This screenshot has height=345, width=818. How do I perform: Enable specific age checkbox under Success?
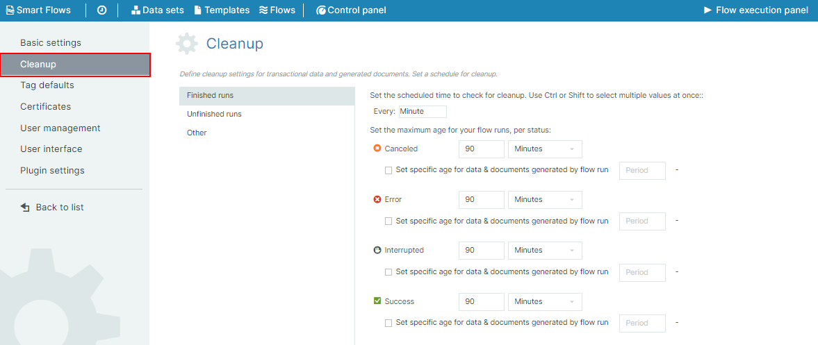click(388, 323)
